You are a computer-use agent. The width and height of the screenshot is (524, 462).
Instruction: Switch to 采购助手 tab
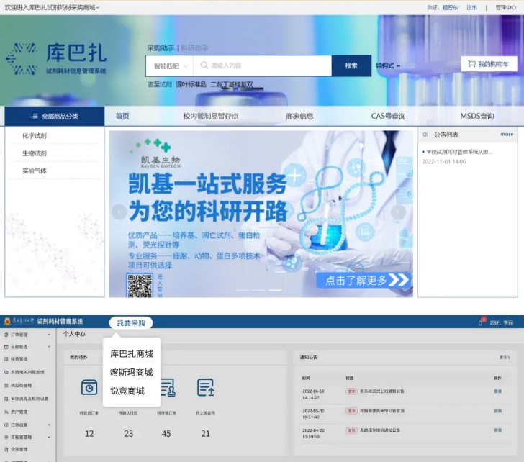click(161, 48)
